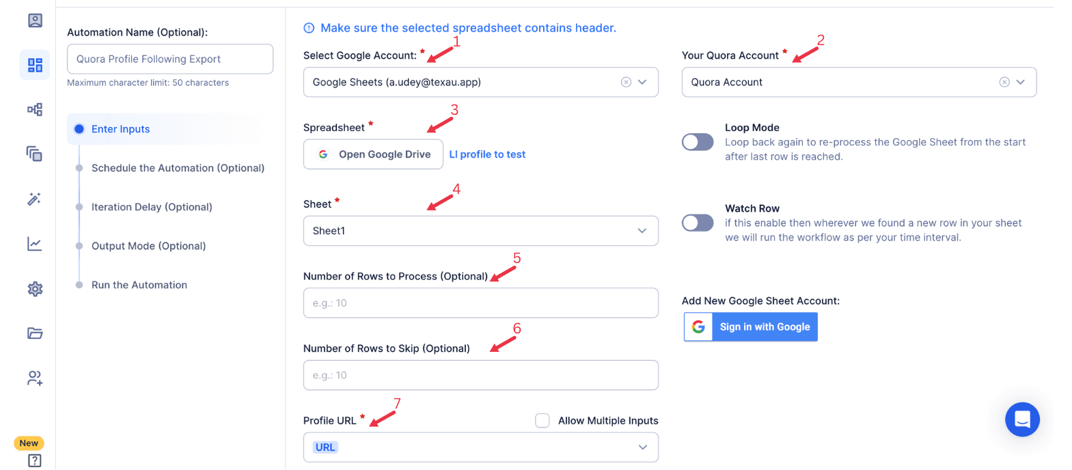Screen dimensions: 1072x470
Task: Go to Schedule the Automation step
Action: [x=178, y=168]
